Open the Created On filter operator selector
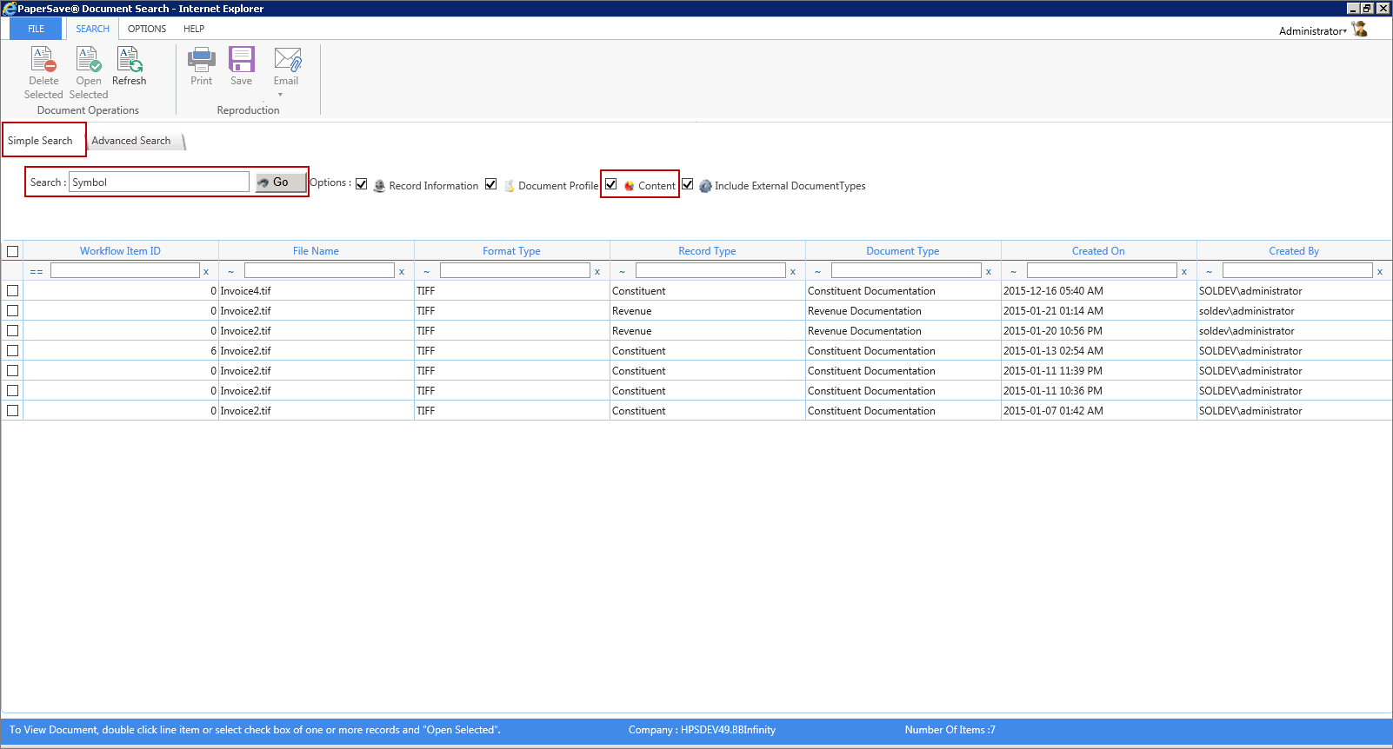The width and height of the screenshot is (1393, 749). click(x=1013, y=272)
